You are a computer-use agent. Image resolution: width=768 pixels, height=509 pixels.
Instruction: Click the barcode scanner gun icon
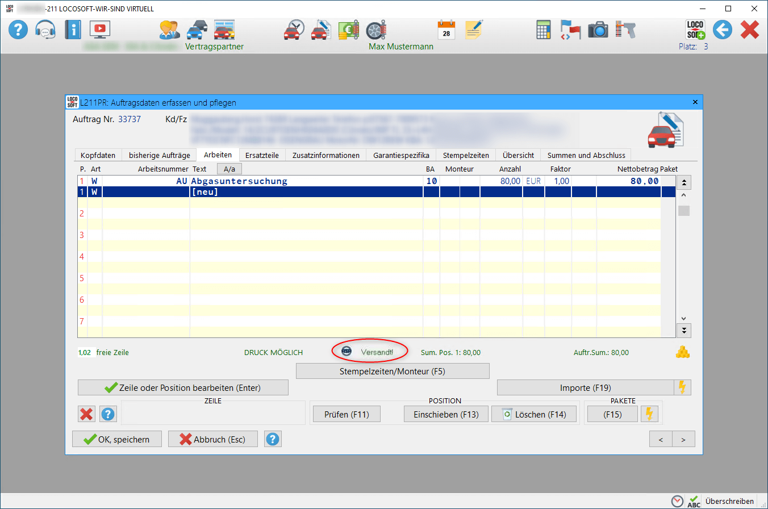[625, 30]
